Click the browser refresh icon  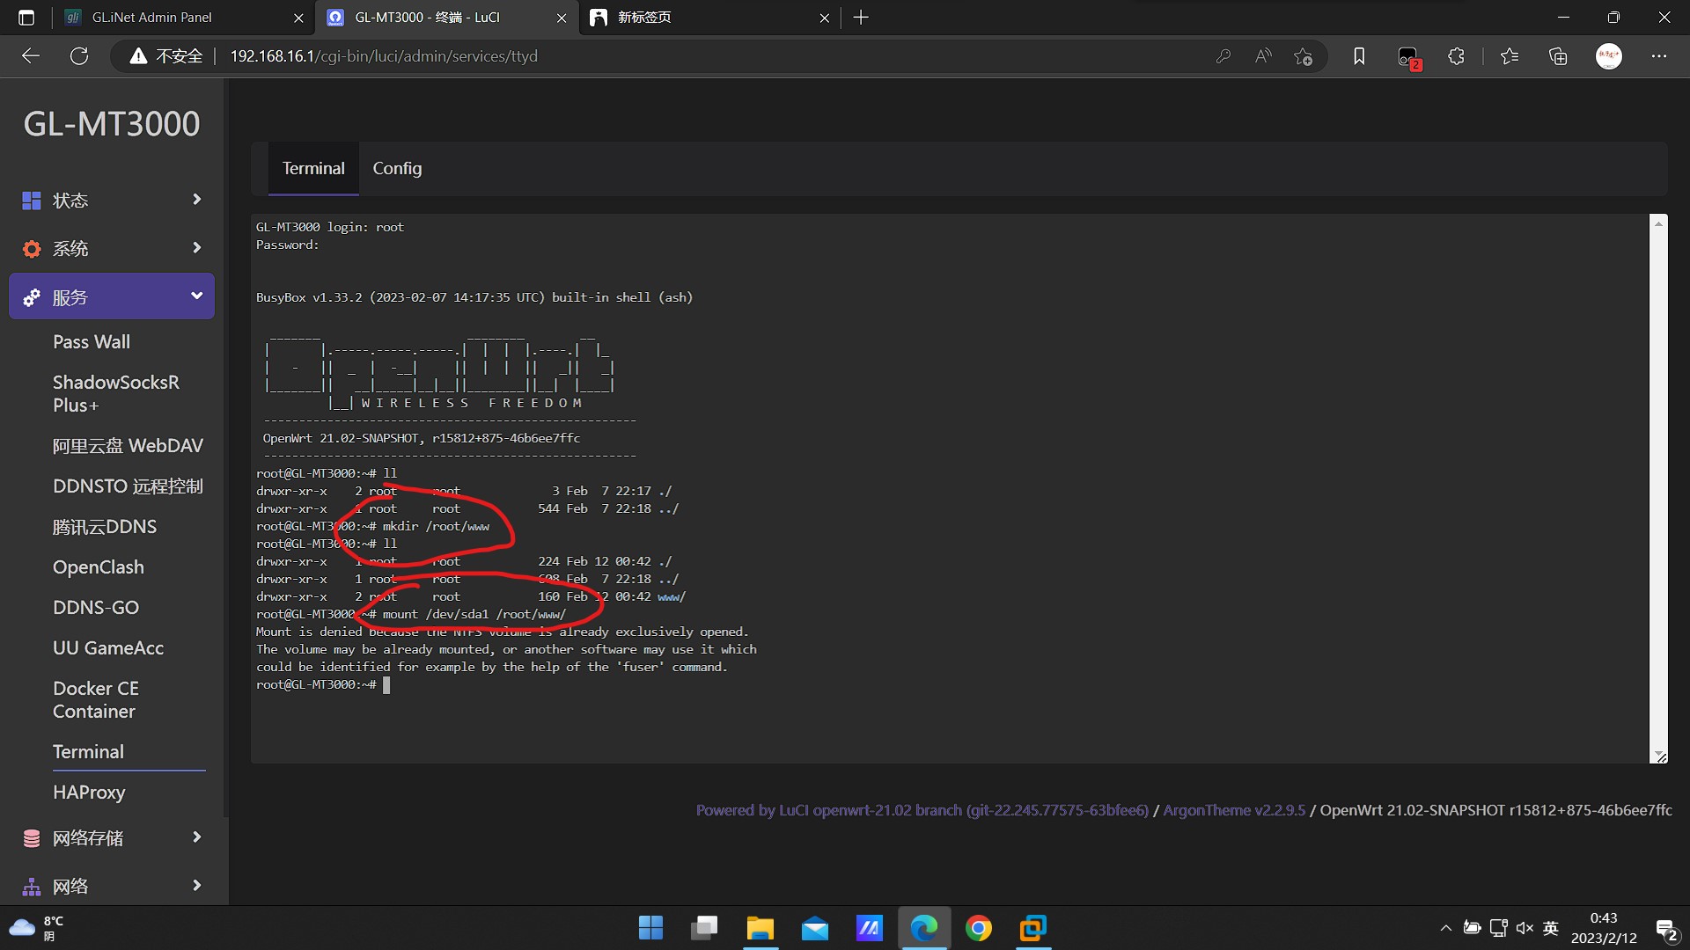(x=79, y=56)
